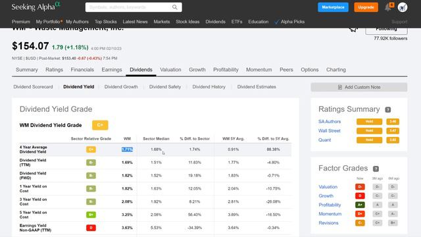
Task: Switch to the Earnings tab
Action: (x=112, y=70)
